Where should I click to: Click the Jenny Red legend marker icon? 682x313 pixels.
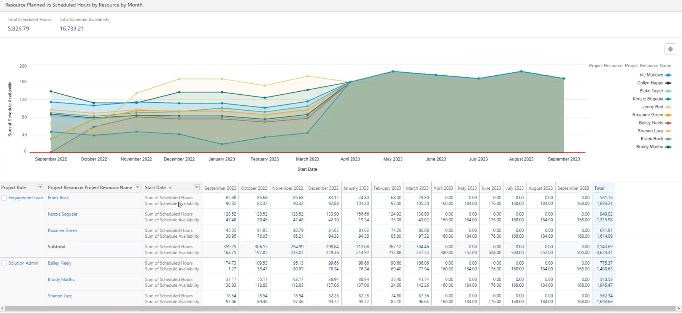668,107
